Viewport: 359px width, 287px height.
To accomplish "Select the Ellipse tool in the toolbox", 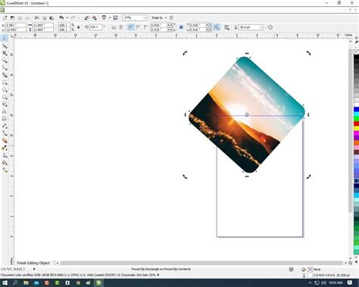I will pyautogui.click(x=5, y=89).
